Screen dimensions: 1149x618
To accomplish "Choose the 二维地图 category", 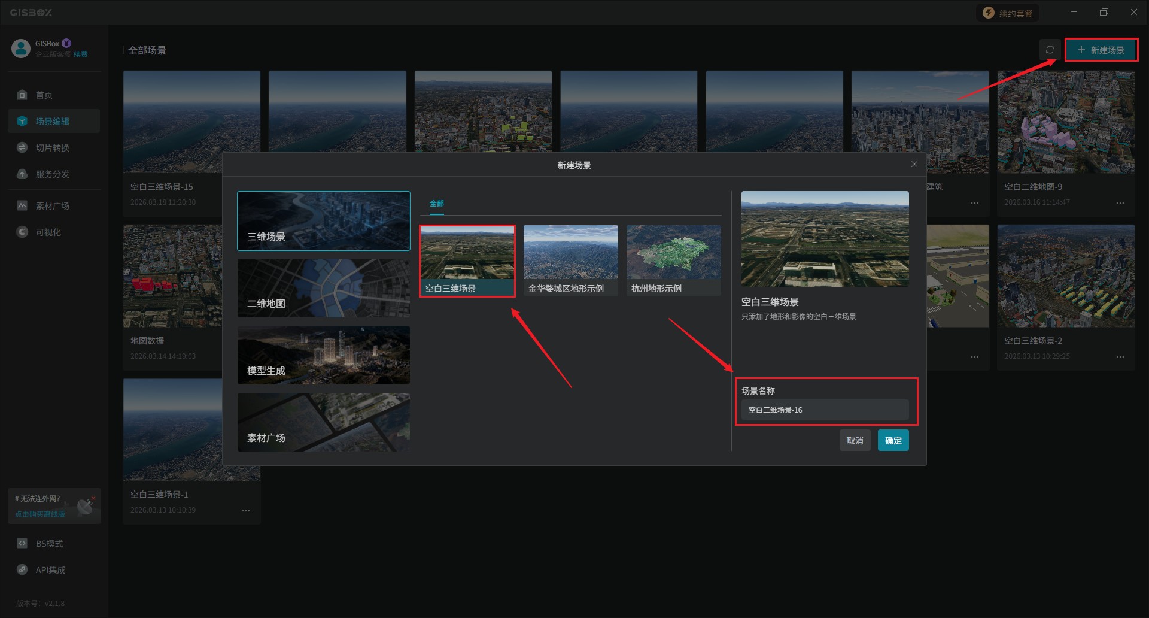I will point(324,288).
